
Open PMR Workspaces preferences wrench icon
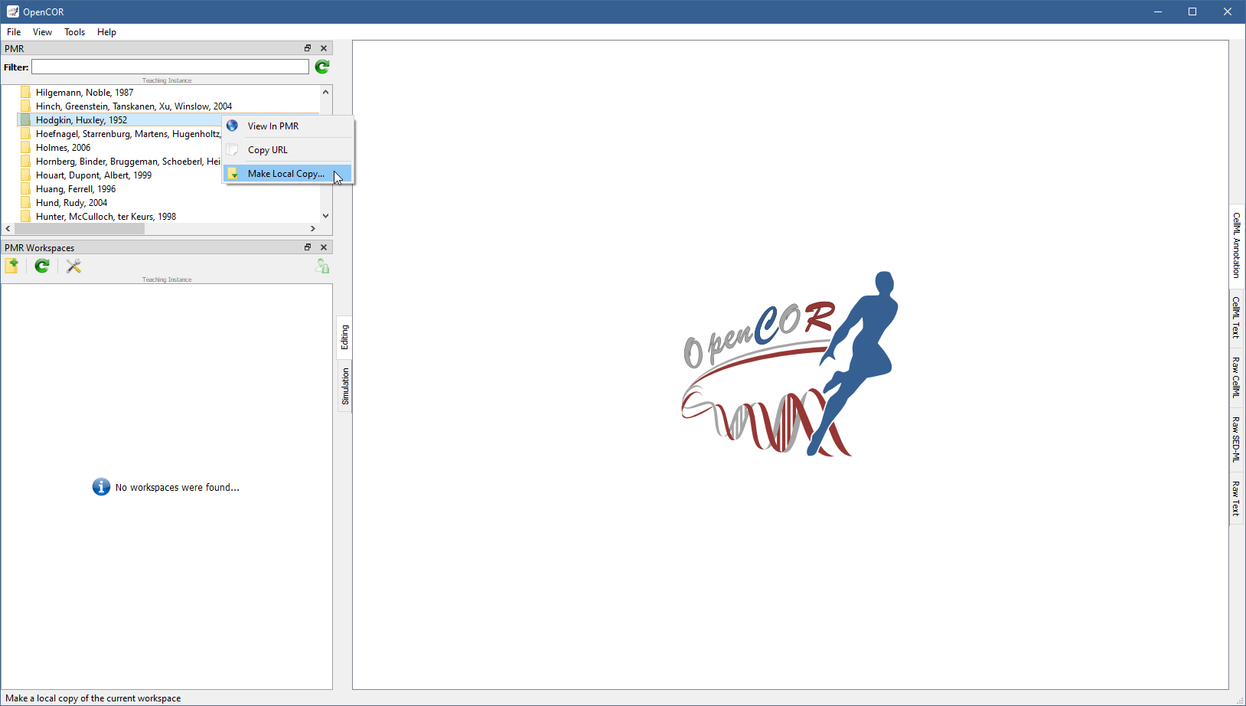pyautogui.click(x=73, y=266)
